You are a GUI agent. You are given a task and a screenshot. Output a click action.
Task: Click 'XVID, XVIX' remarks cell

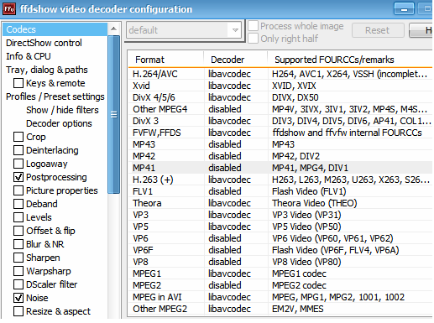pyautogui.click(x=294, y=86)
